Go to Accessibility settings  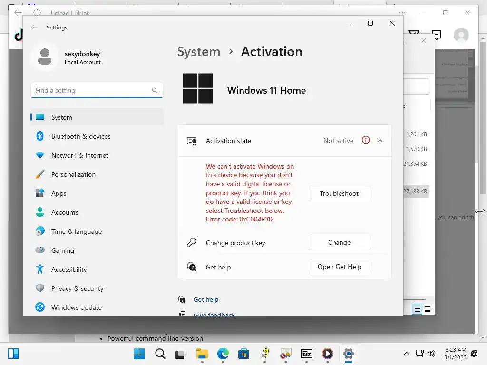pos(97,269)
